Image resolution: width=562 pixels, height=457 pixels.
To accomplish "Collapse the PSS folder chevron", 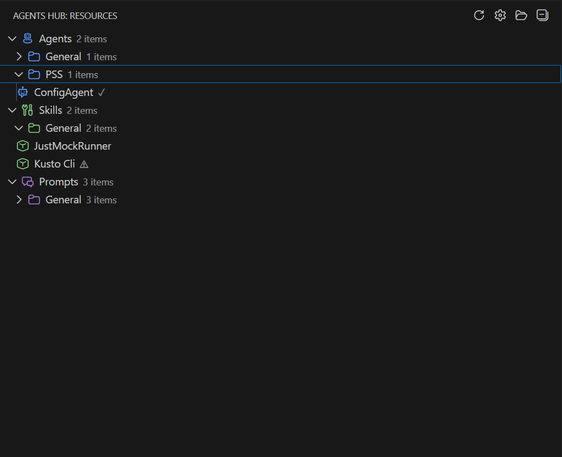I will (18, 75).
